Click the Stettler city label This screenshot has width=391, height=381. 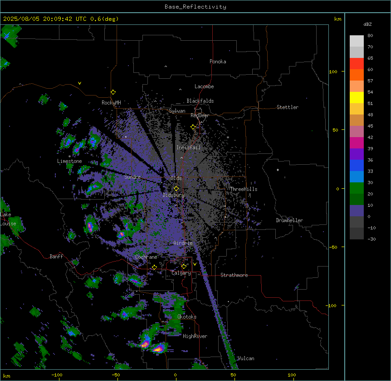(x=288, y=107)
